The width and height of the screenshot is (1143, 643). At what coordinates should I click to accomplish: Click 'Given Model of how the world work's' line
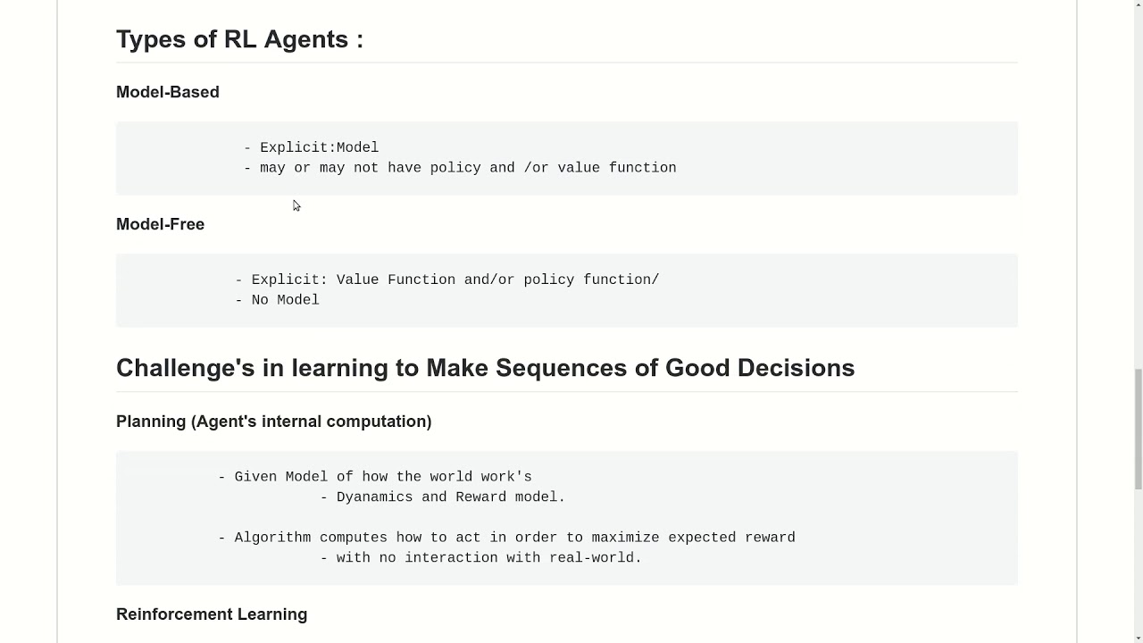coord(375,477)
